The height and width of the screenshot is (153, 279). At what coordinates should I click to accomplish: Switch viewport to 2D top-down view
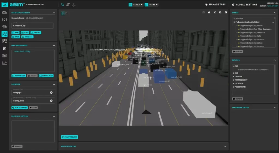66,13
